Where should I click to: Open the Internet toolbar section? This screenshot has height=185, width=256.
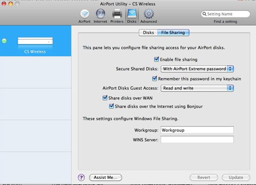tap(100, 16)
